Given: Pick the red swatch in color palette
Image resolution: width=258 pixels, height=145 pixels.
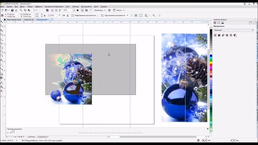Looking at the screenshot, I should pos(211,65).
